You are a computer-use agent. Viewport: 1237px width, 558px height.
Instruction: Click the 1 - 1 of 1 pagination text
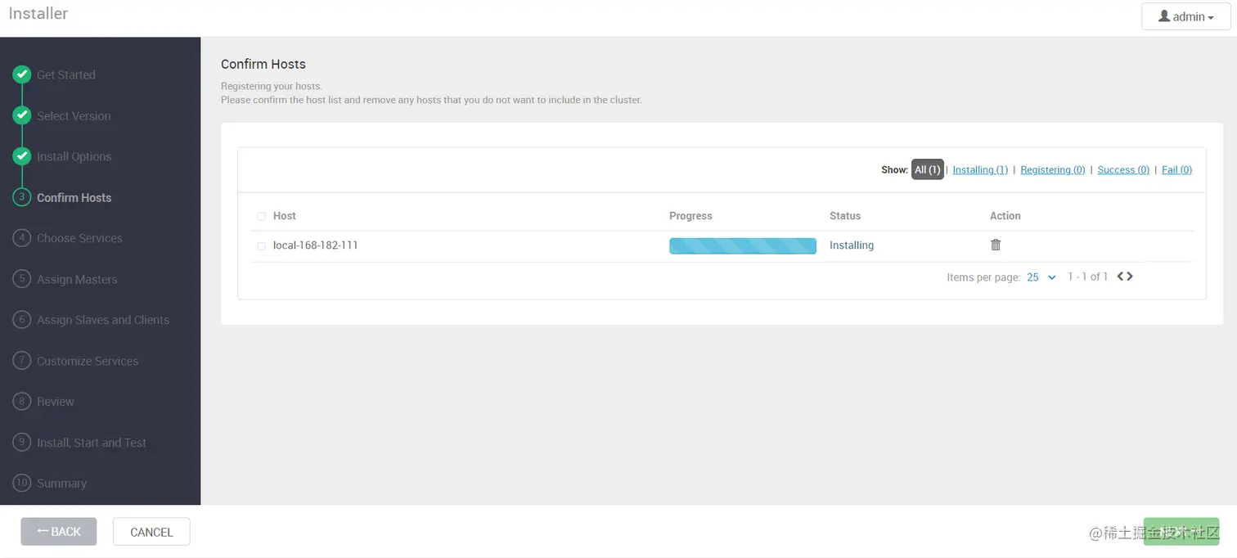pos(1087,277)
